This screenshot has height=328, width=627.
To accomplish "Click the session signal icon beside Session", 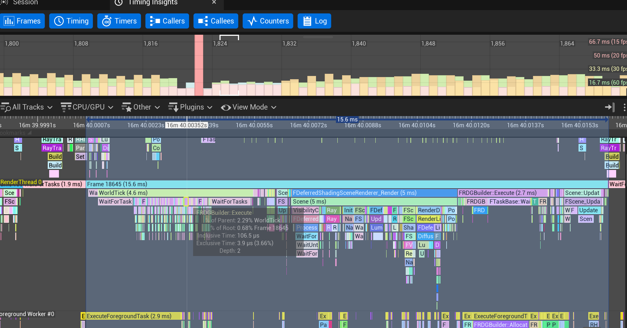I will pos(4,2).
